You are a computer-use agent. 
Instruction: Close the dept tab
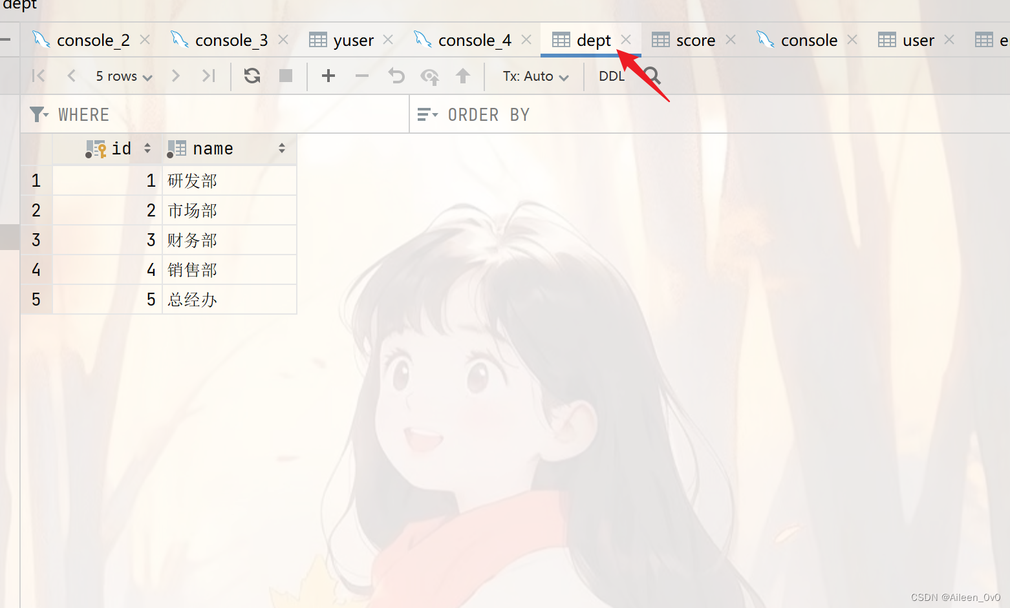(626, 40)
